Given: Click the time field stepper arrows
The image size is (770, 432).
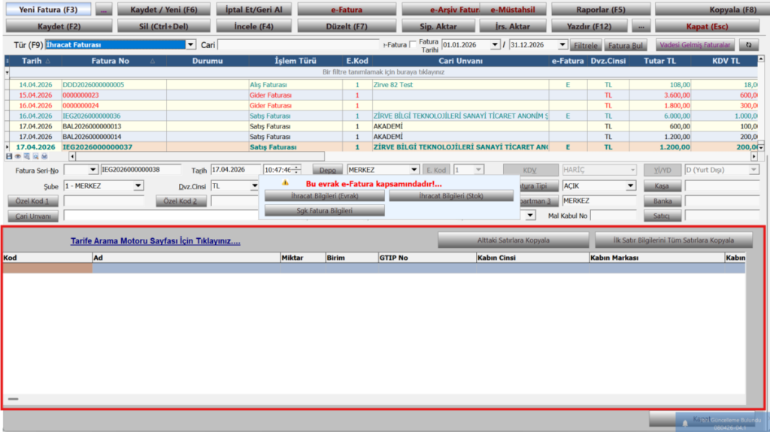Looking at the screenshot, I should [x=296, y=170].
